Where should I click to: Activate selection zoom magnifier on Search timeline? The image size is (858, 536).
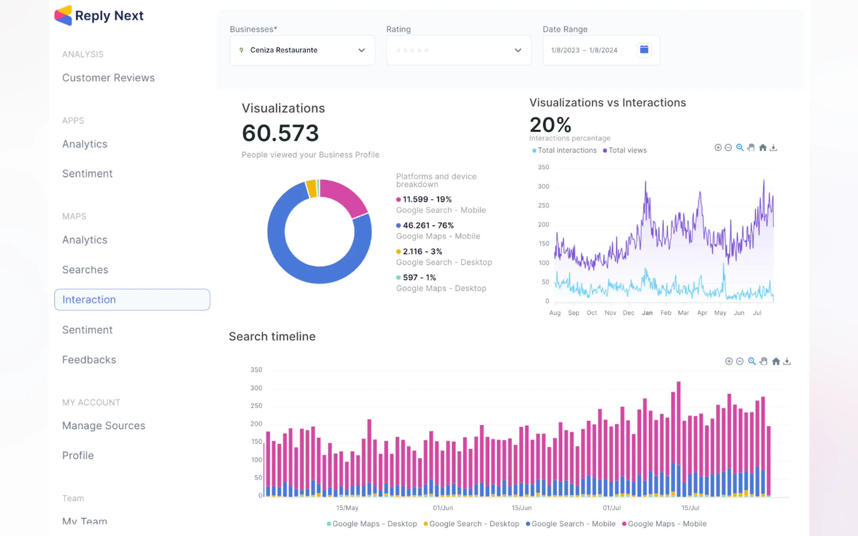point(751,361)
